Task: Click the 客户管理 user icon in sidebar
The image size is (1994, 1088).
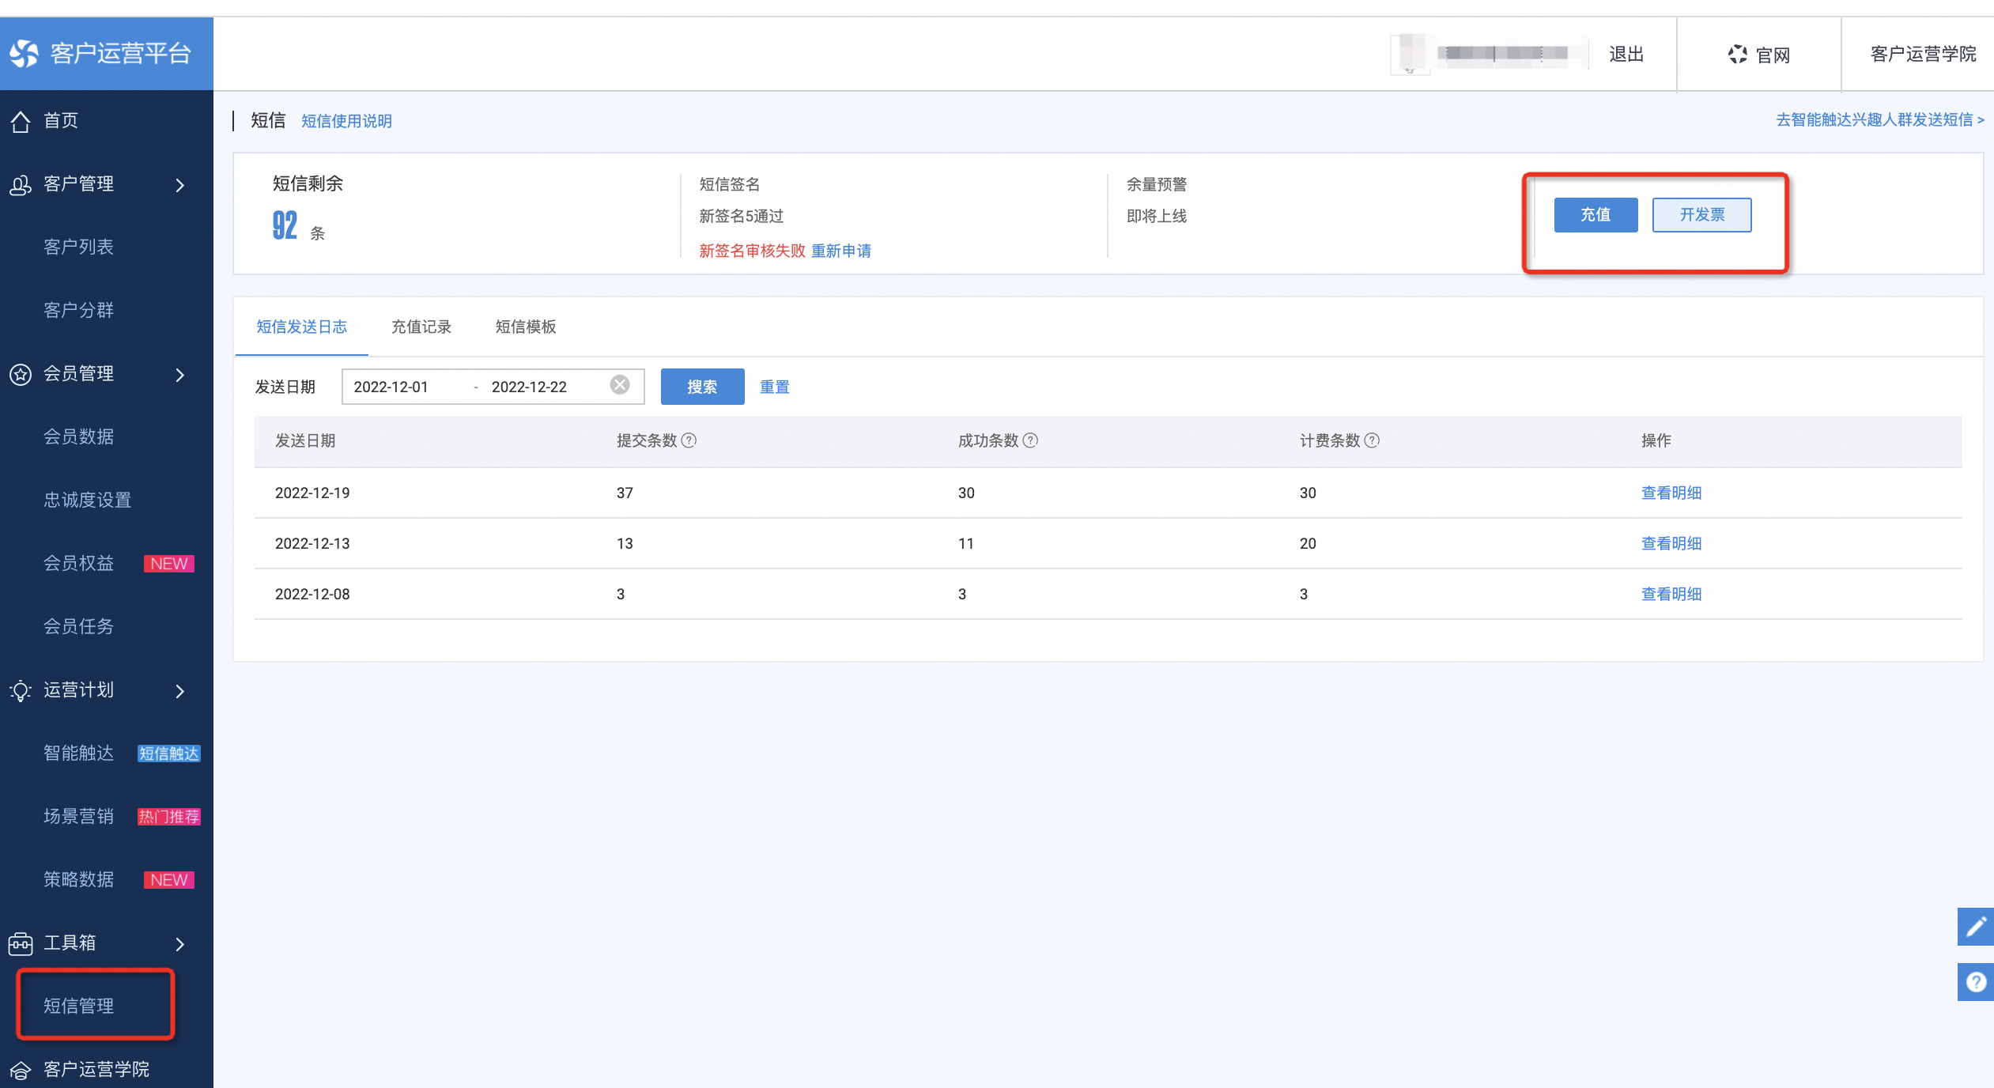Action: point(21,184)
